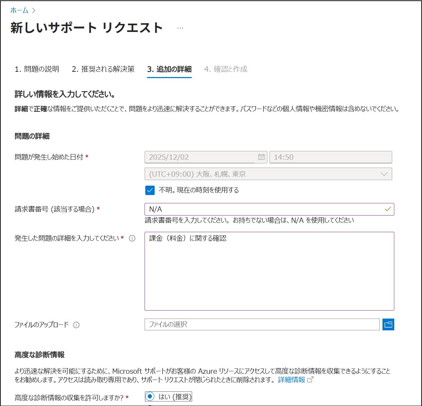
Task: Switch to the 問題の説明 step
Action: [37, 69]
